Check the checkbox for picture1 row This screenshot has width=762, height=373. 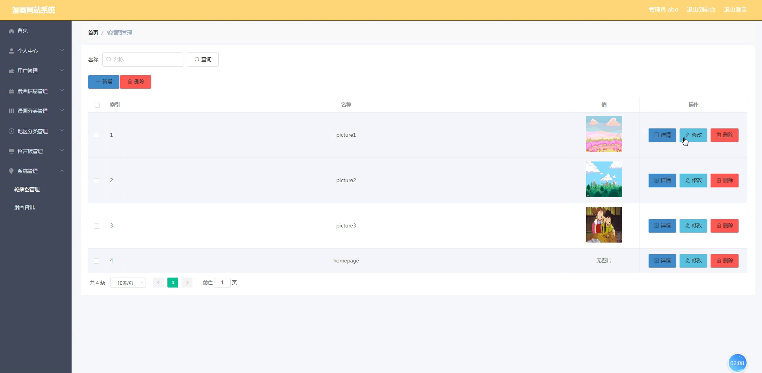96,135
